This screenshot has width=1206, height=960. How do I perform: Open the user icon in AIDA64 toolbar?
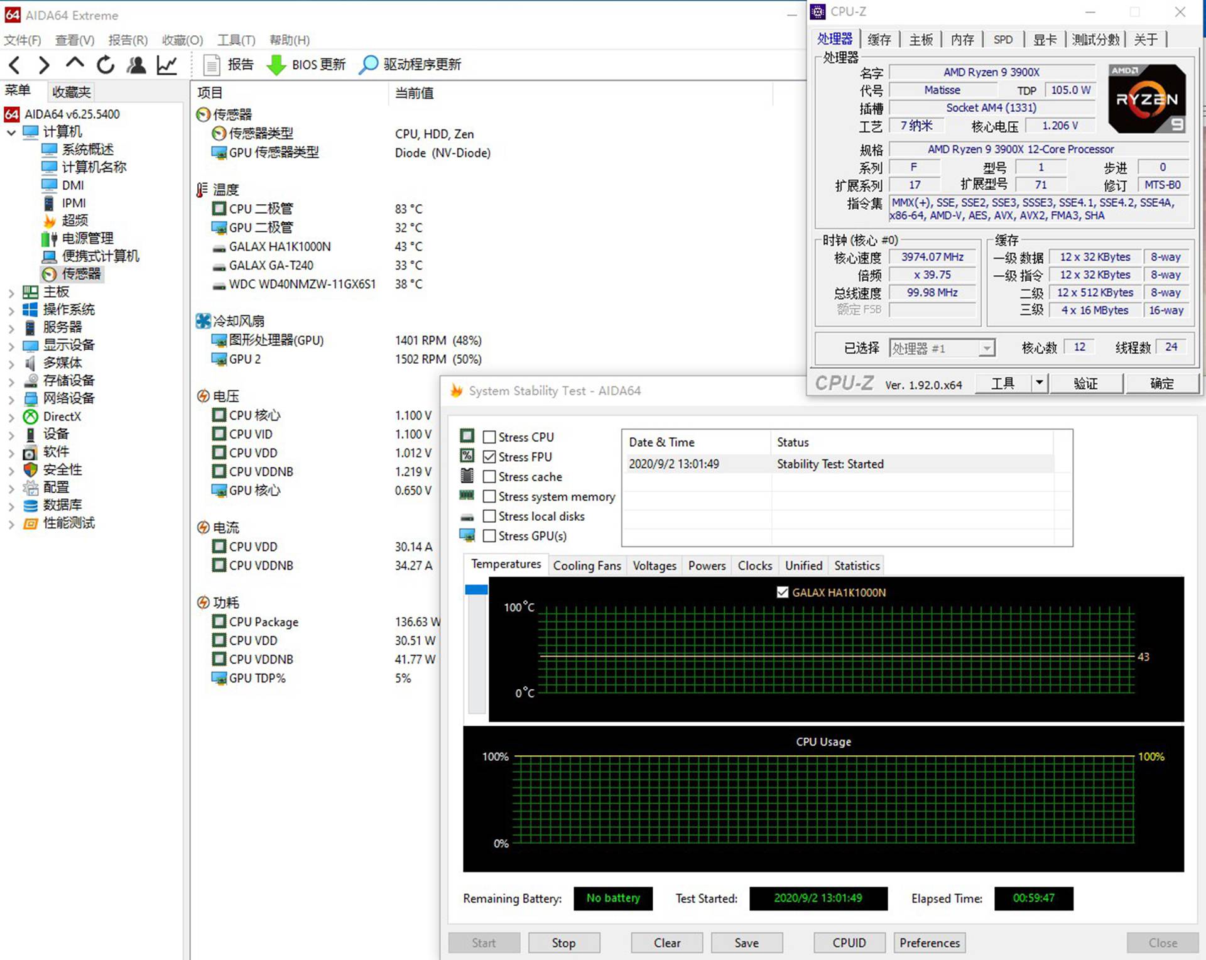136,65
